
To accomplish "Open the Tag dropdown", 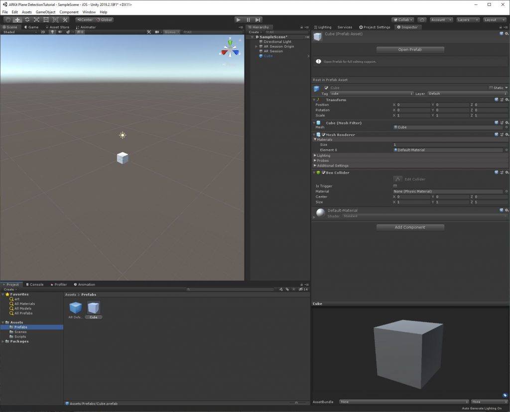I will pos(372,94).
